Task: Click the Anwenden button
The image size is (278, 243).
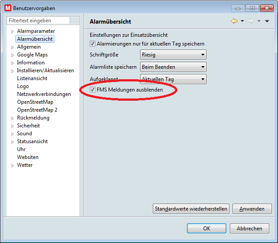Action: 252,209
